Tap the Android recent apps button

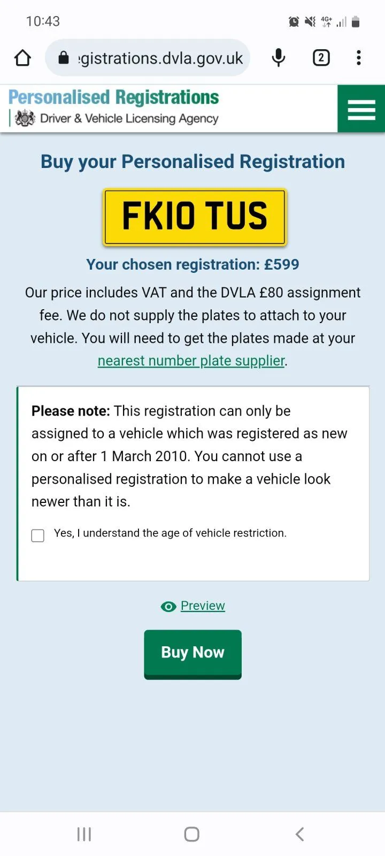[84, 834]
